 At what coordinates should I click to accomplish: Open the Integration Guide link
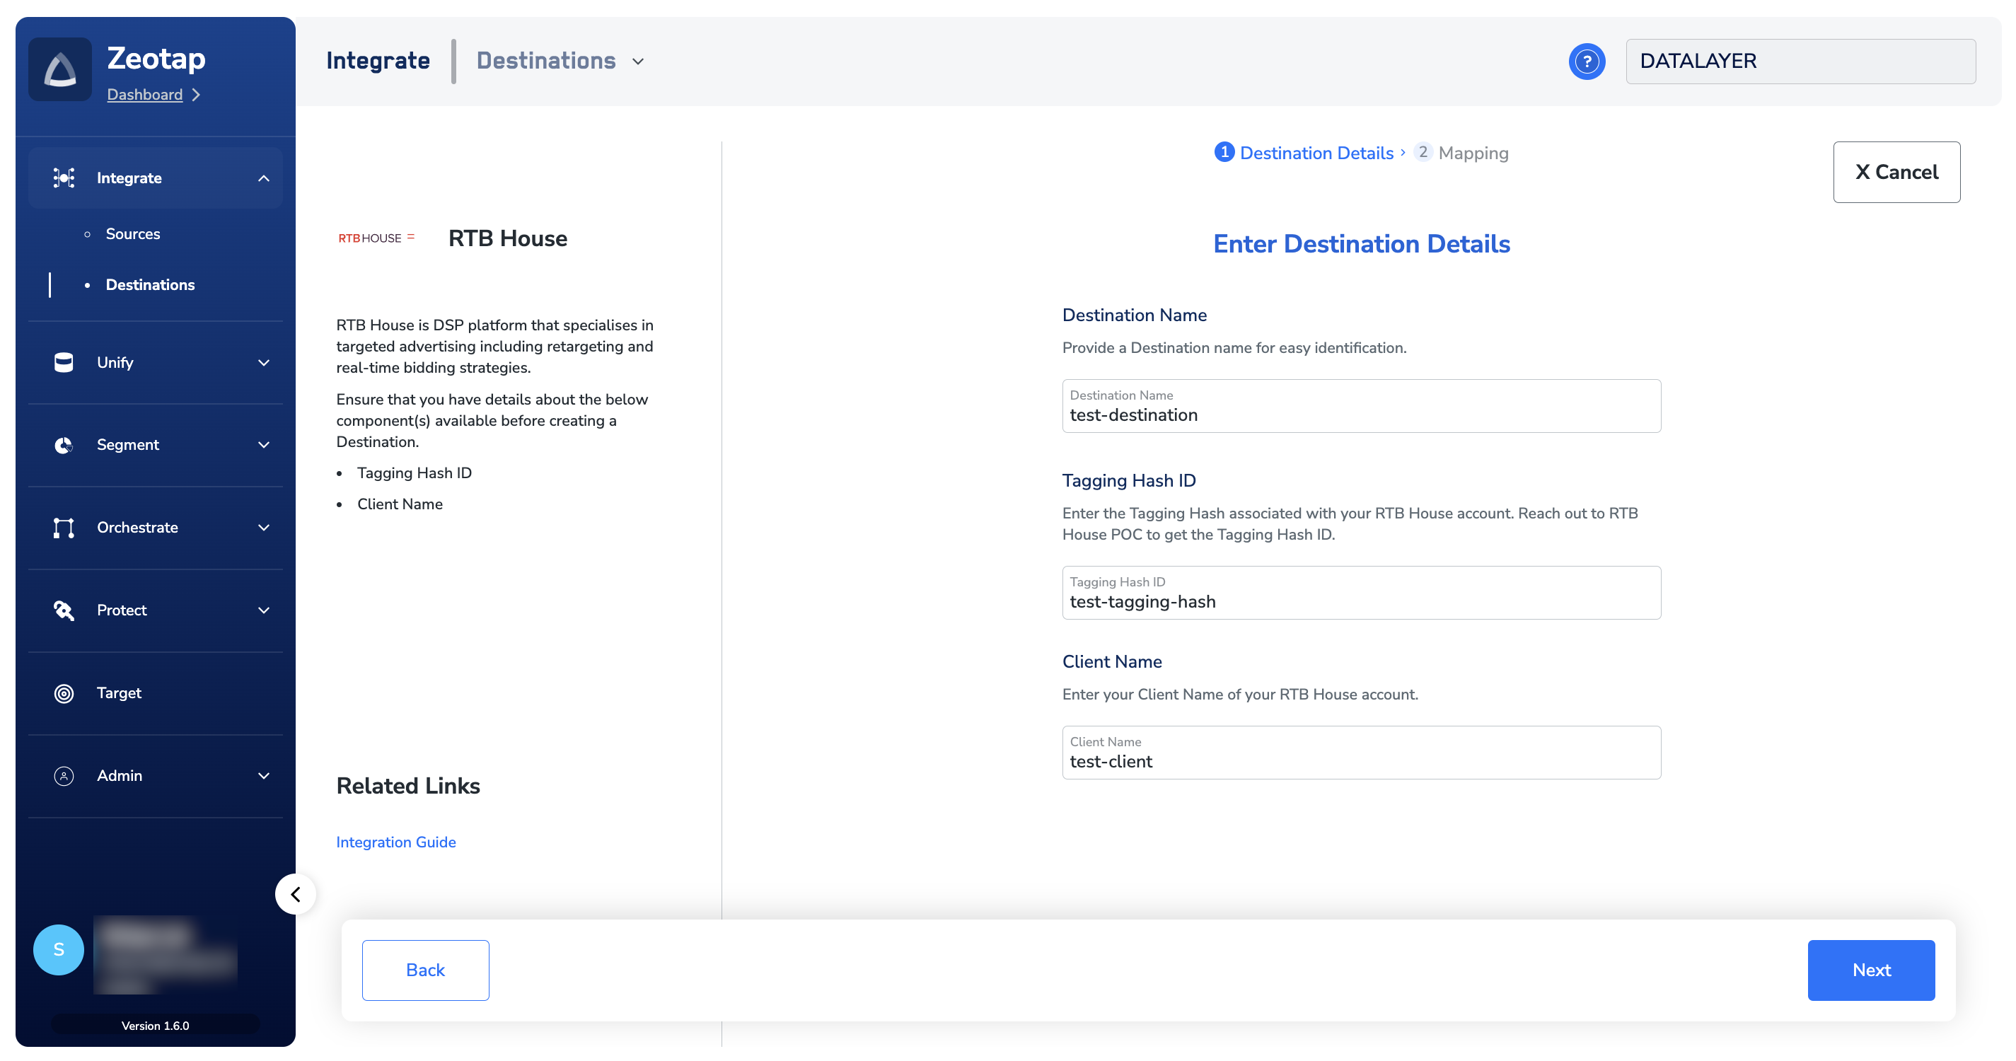(x=396, y=842)
